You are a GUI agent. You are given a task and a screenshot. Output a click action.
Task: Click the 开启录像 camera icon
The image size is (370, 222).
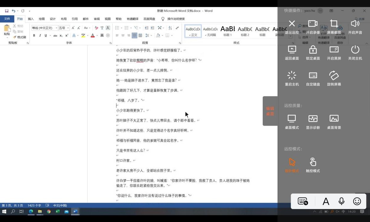pos(313,24)
